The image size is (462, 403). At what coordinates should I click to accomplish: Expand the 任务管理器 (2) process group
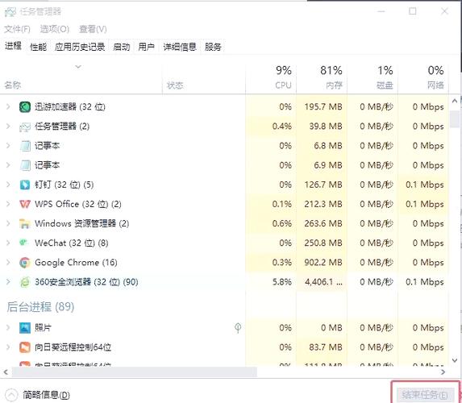click(x=8, y=127)
